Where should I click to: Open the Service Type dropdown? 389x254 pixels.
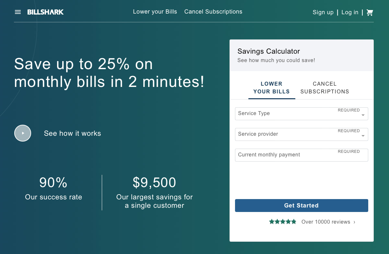(301, 113)
